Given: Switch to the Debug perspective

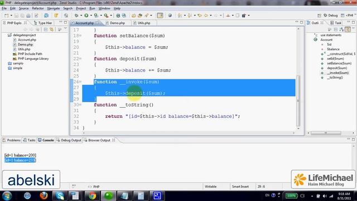Looking at the screenshot, I should (x=331, y=16).
